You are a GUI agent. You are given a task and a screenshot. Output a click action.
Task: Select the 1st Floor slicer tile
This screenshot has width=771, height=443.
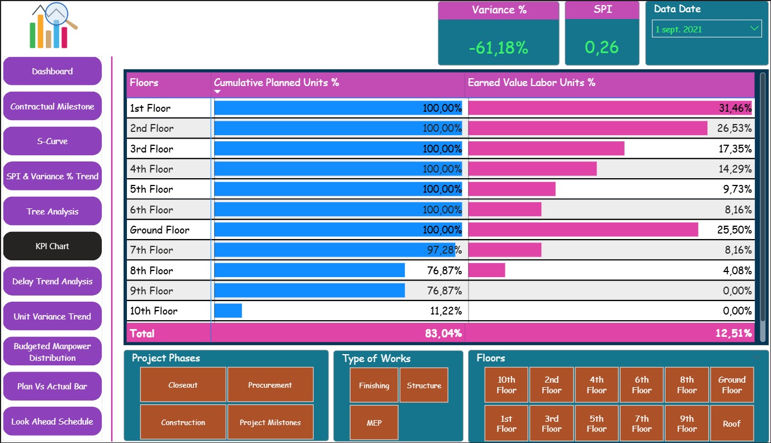(507, 423)
